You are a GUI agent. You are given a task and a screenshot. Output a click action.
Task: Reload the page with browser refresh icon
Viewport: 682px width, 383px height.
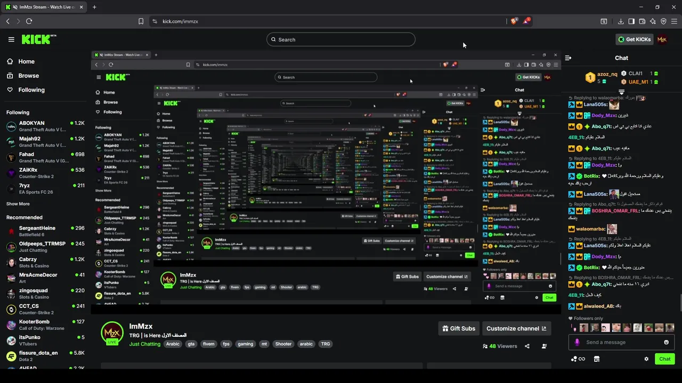point(29,21)
